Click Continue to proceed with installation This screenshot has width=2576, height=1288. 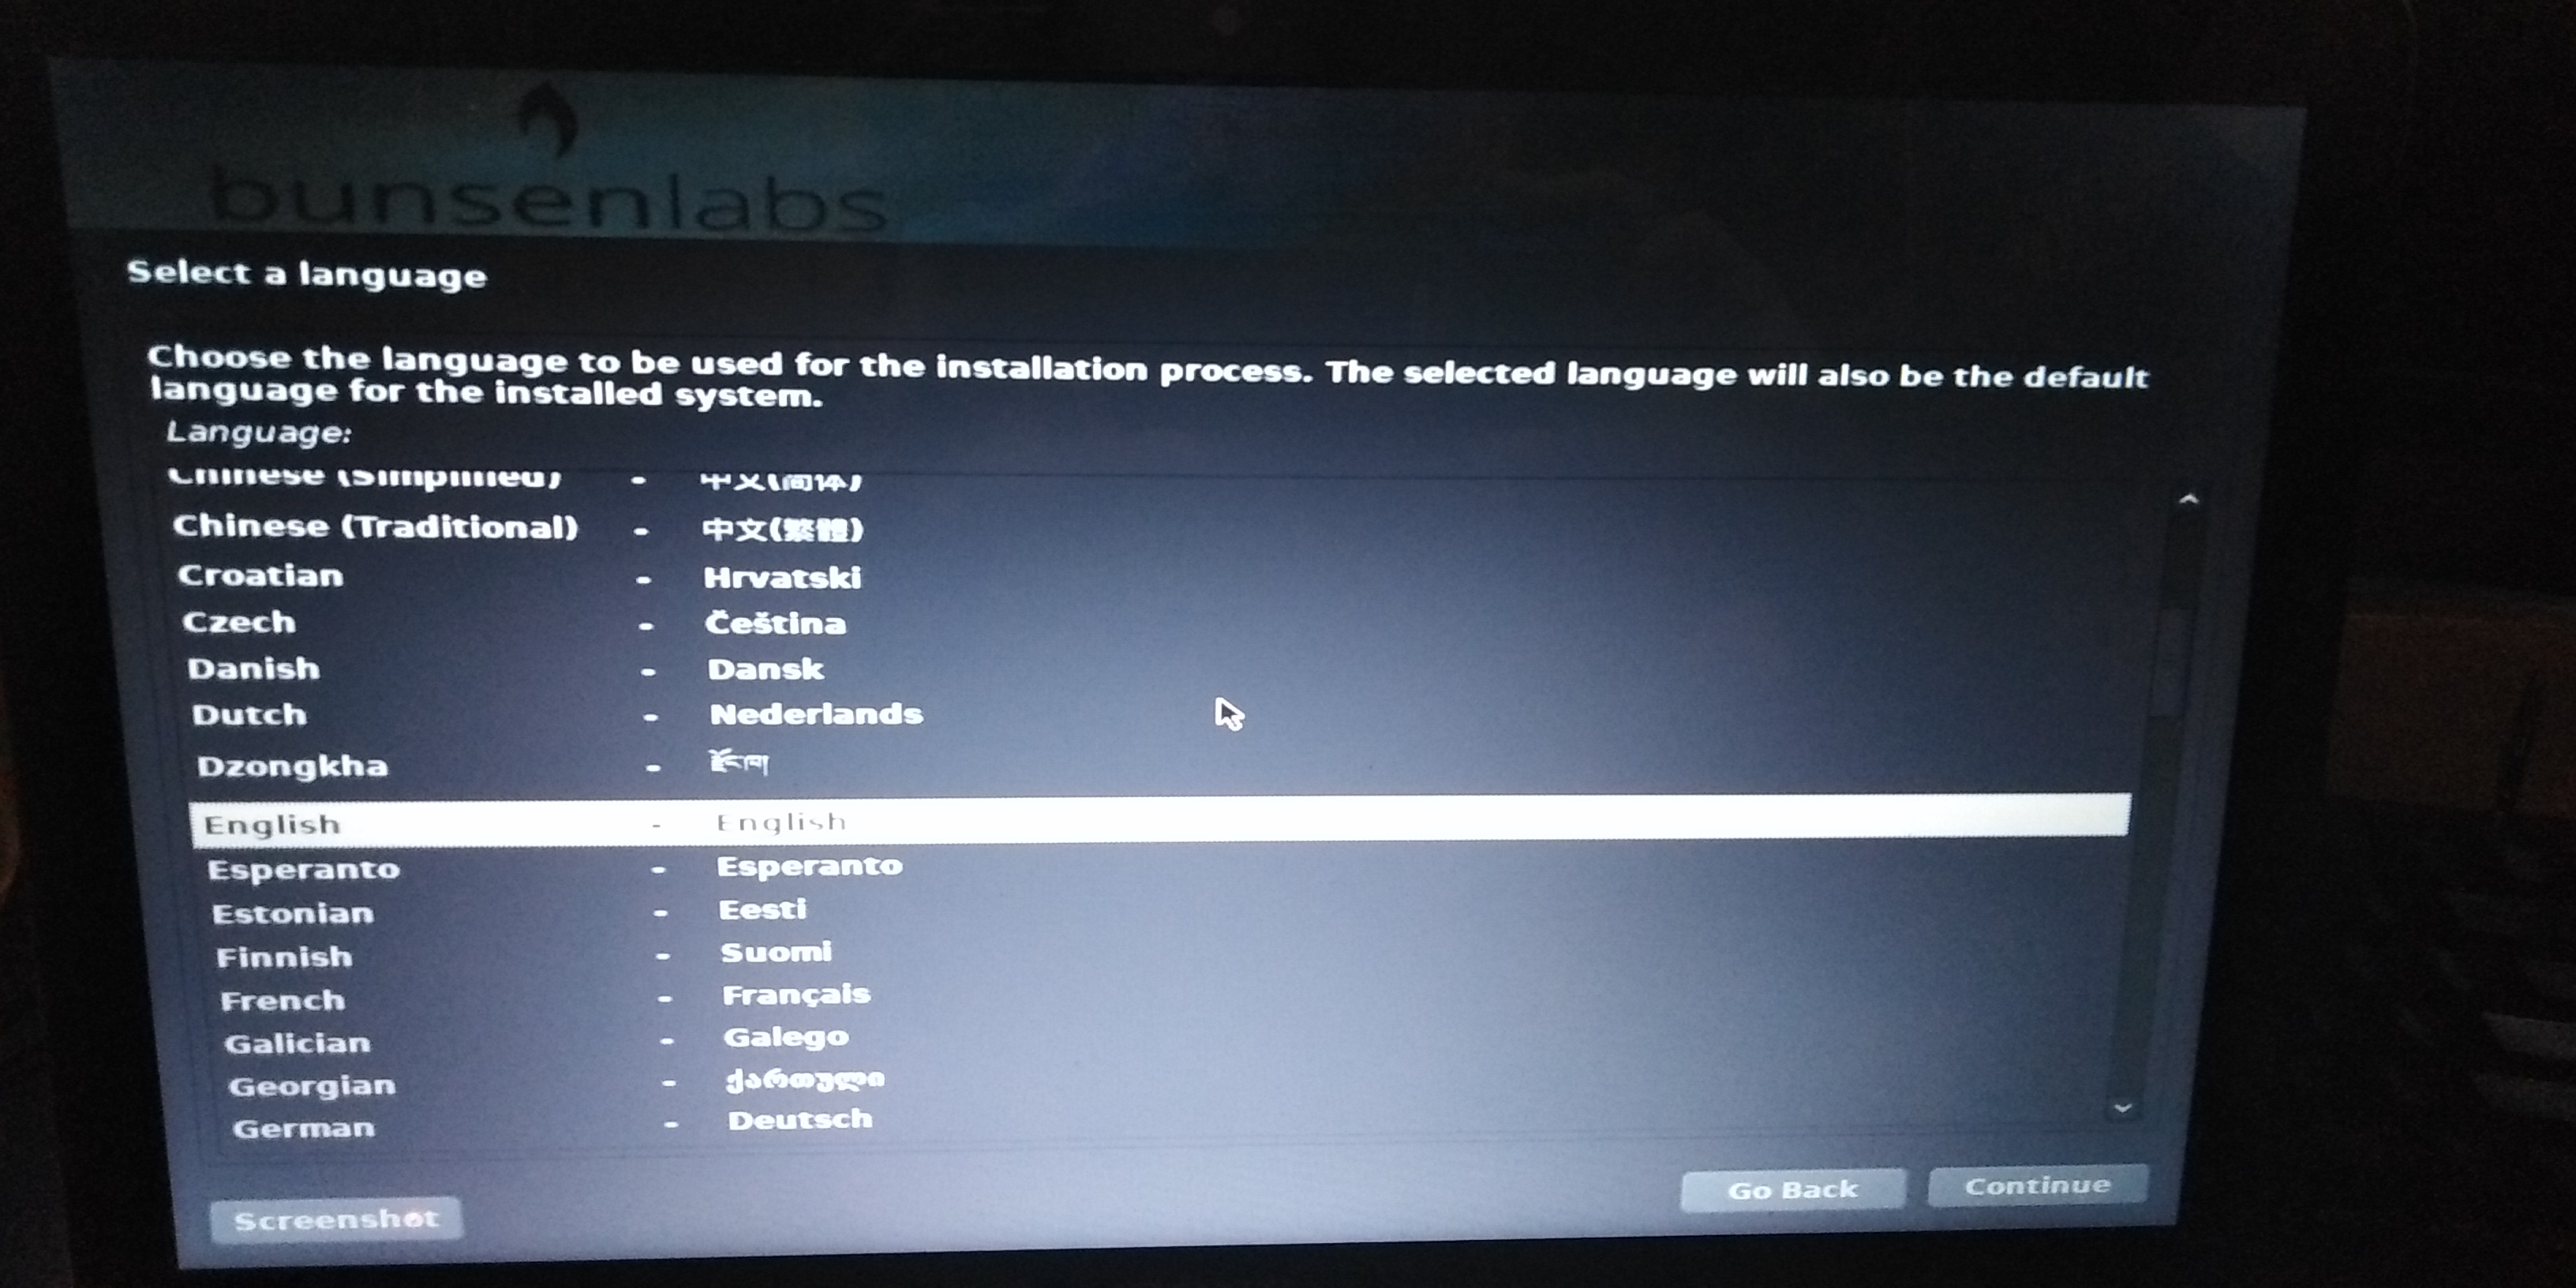click(x=2032, y=1188)
